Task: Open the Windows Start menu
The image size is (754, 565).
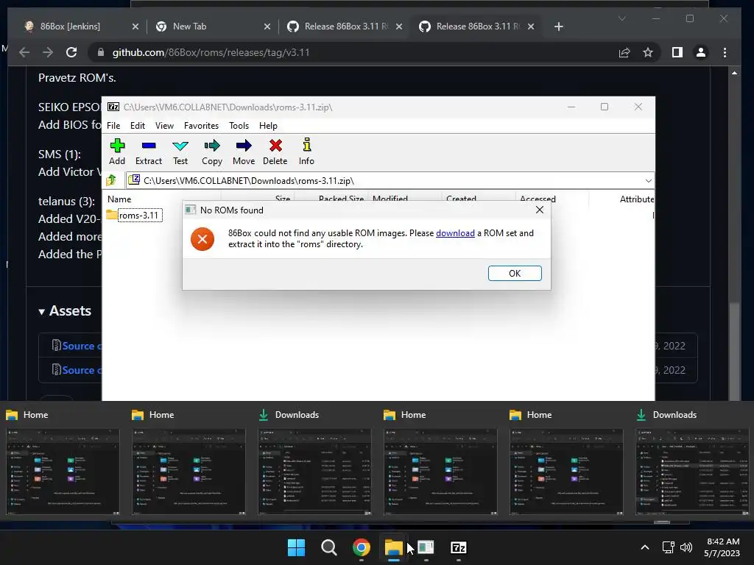Action: [296, 547]
